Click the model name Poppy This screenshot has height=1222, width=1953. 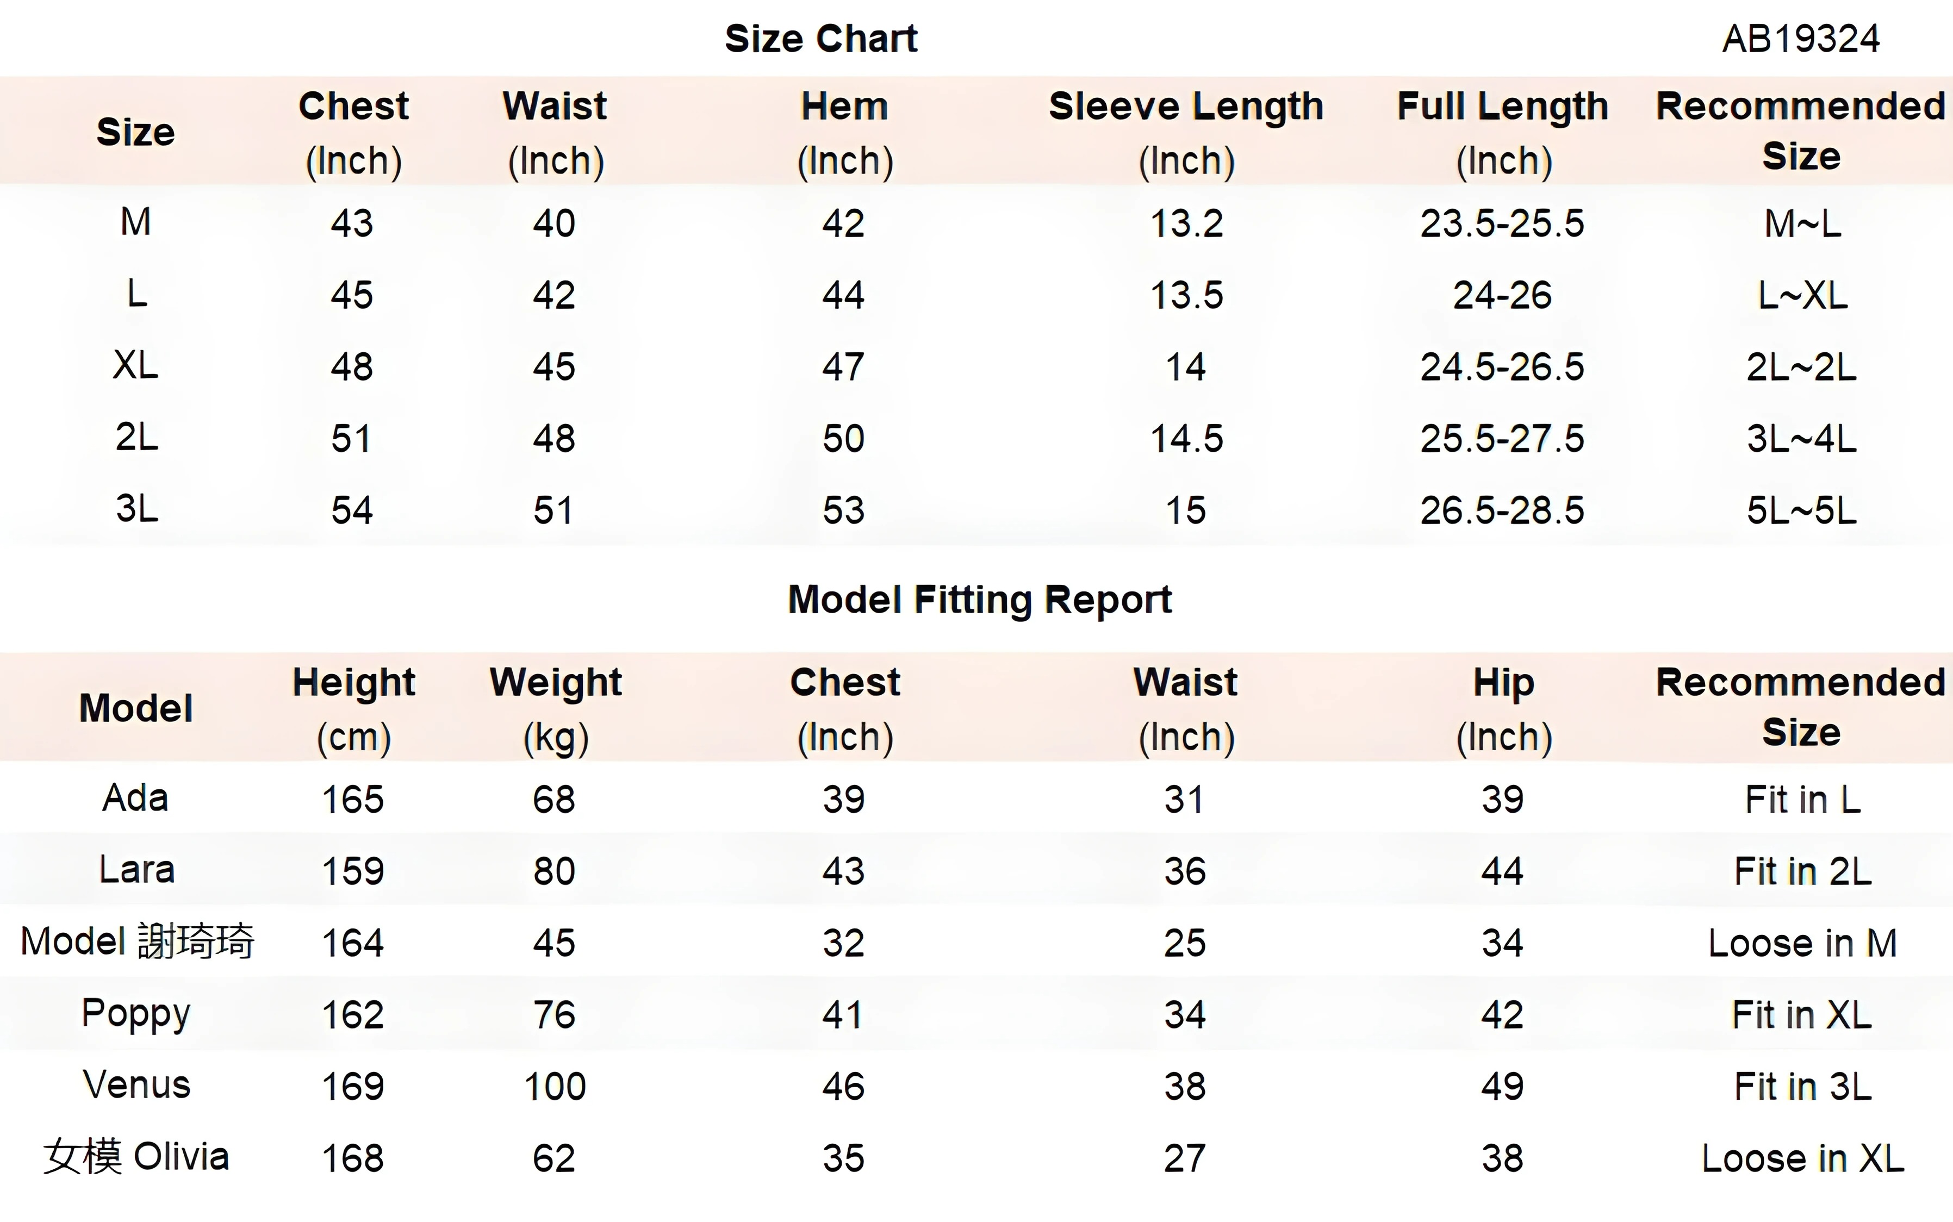[136, 1014]
